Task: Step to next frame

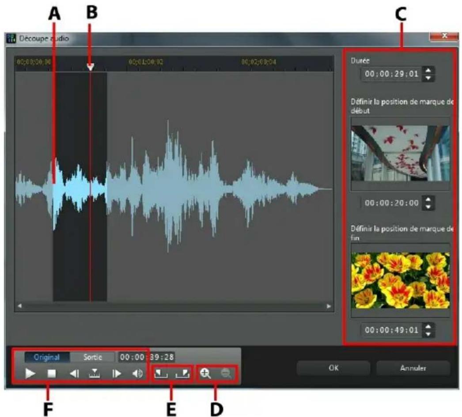Action: pos(117,373)
